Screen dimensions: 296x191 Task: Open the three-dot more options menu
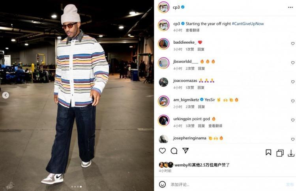click(290, 7)
